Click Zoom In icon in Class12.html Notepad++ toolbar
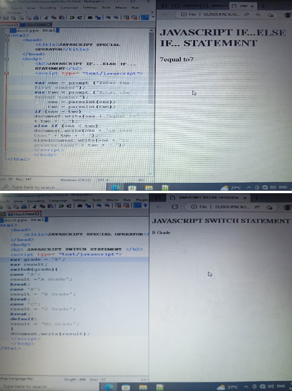The height and width of the screenshot is (391, 292). click(108, 18)
